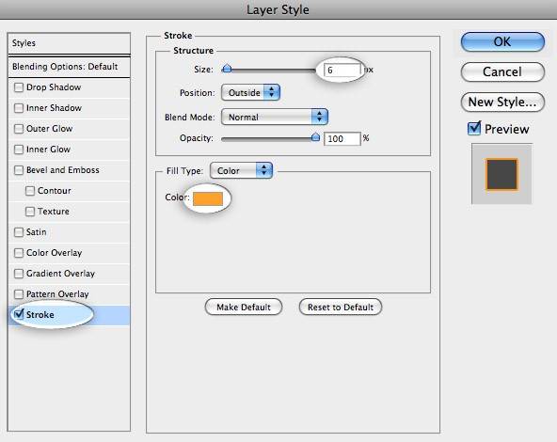
Task: Click the OK button
Action: pos(502,42)
